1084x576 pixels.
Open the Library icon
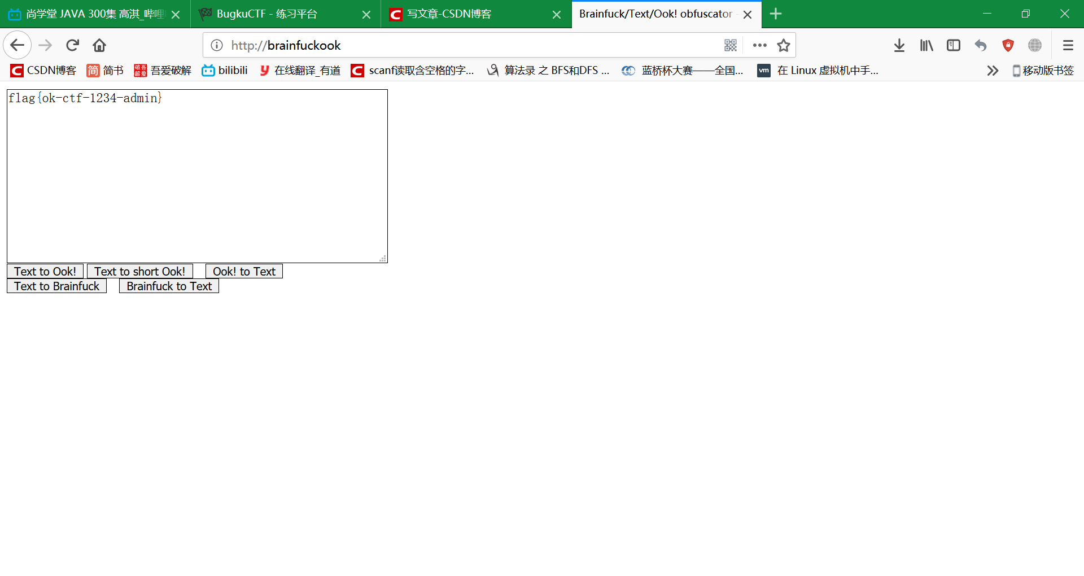point(926,45)
